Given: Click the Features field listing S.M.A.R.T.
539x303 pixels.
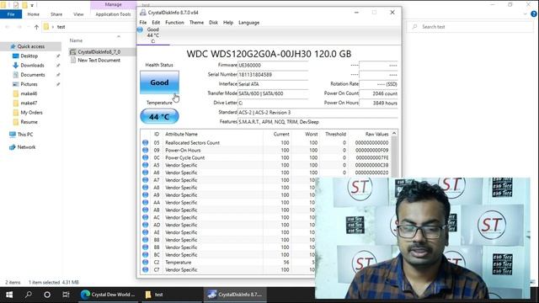Looking at the screenshot, I should click(318, 122).
